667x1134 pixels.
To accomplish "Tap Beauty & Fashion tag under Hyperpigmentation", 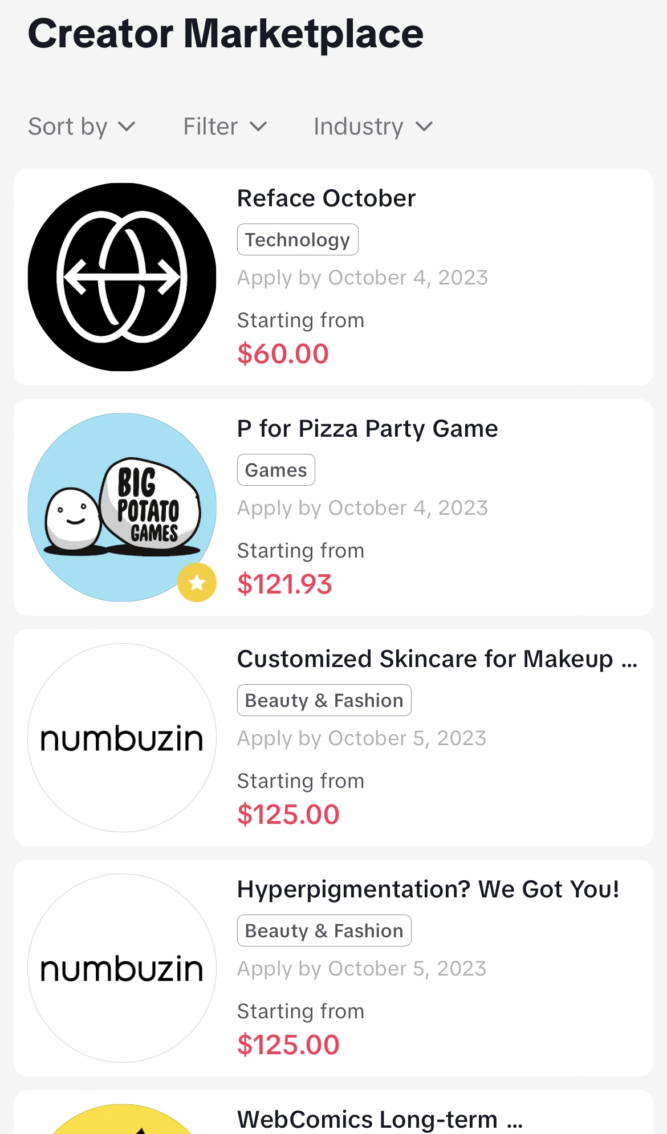I will click(324, 930).
